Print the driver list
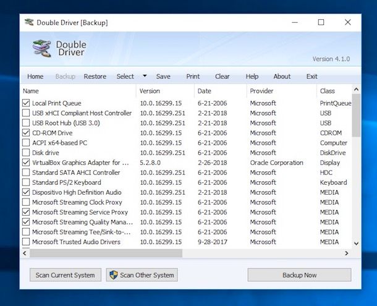Screen dimensions: 377x306 pyautogui.click(x=193, y=76)
